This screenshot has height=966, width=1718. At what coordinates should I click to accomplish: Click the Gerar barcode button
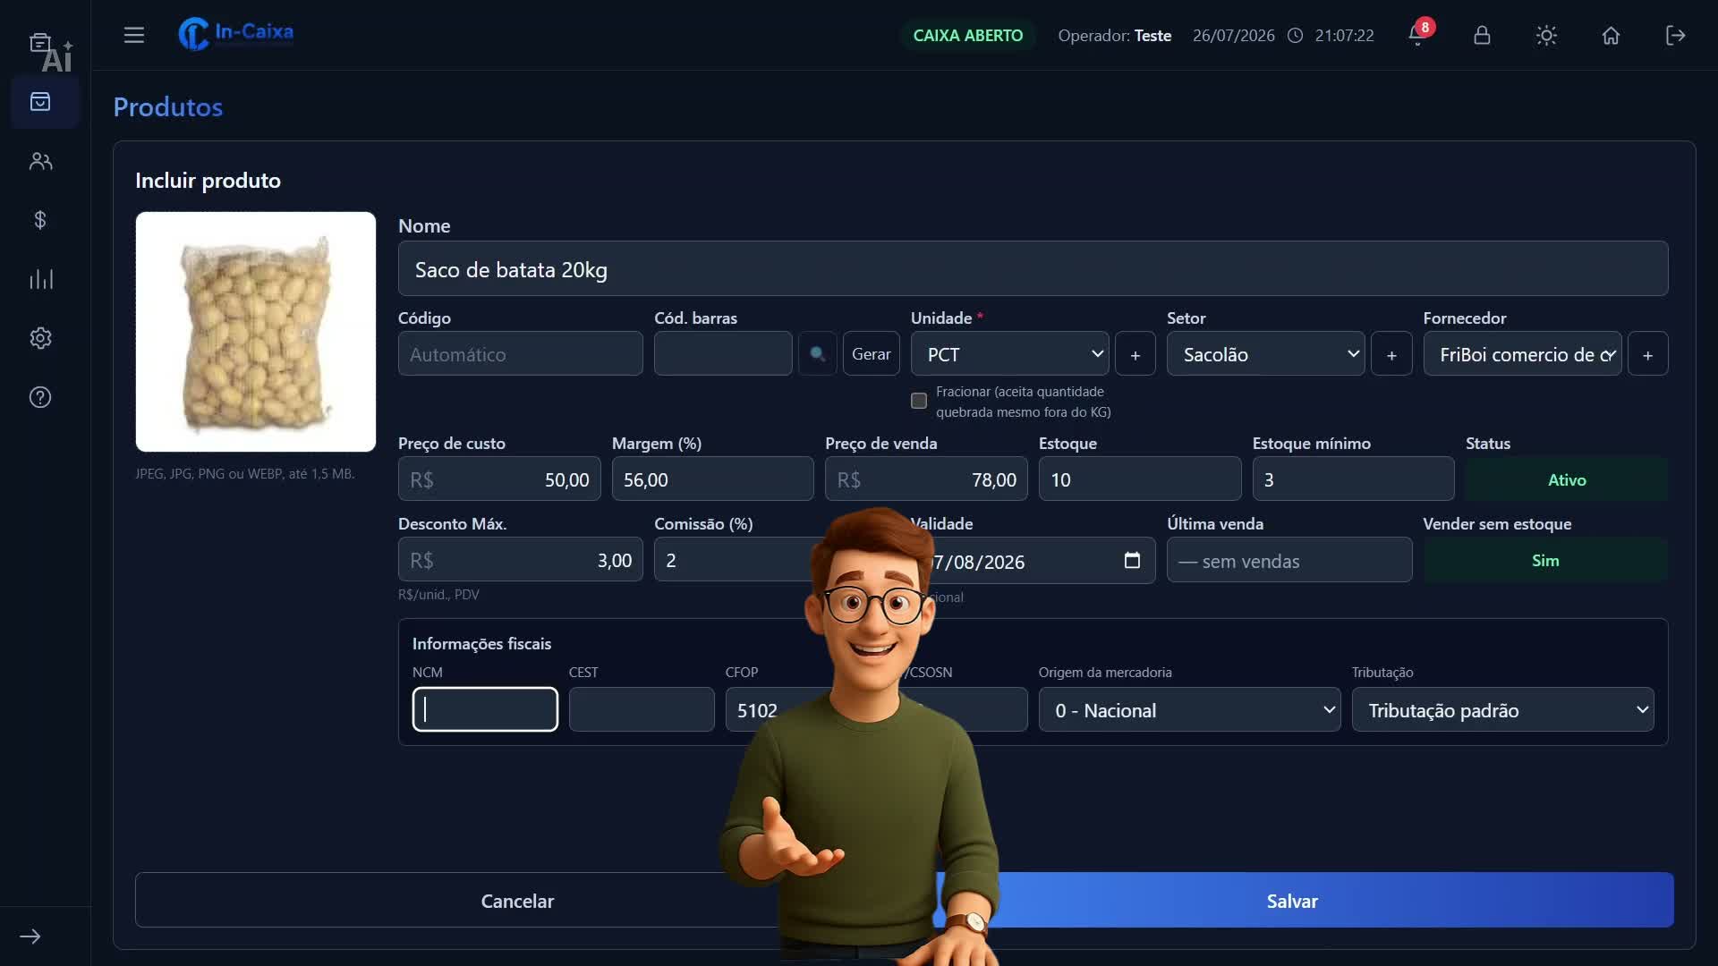tap(872, 354)
